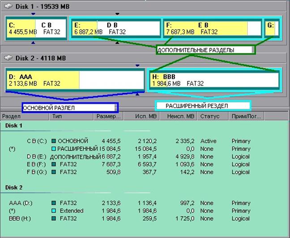Click unused value '142,2'
This screenshot has height=238, width=290.
pyautogui.click(x=188, y=172)
